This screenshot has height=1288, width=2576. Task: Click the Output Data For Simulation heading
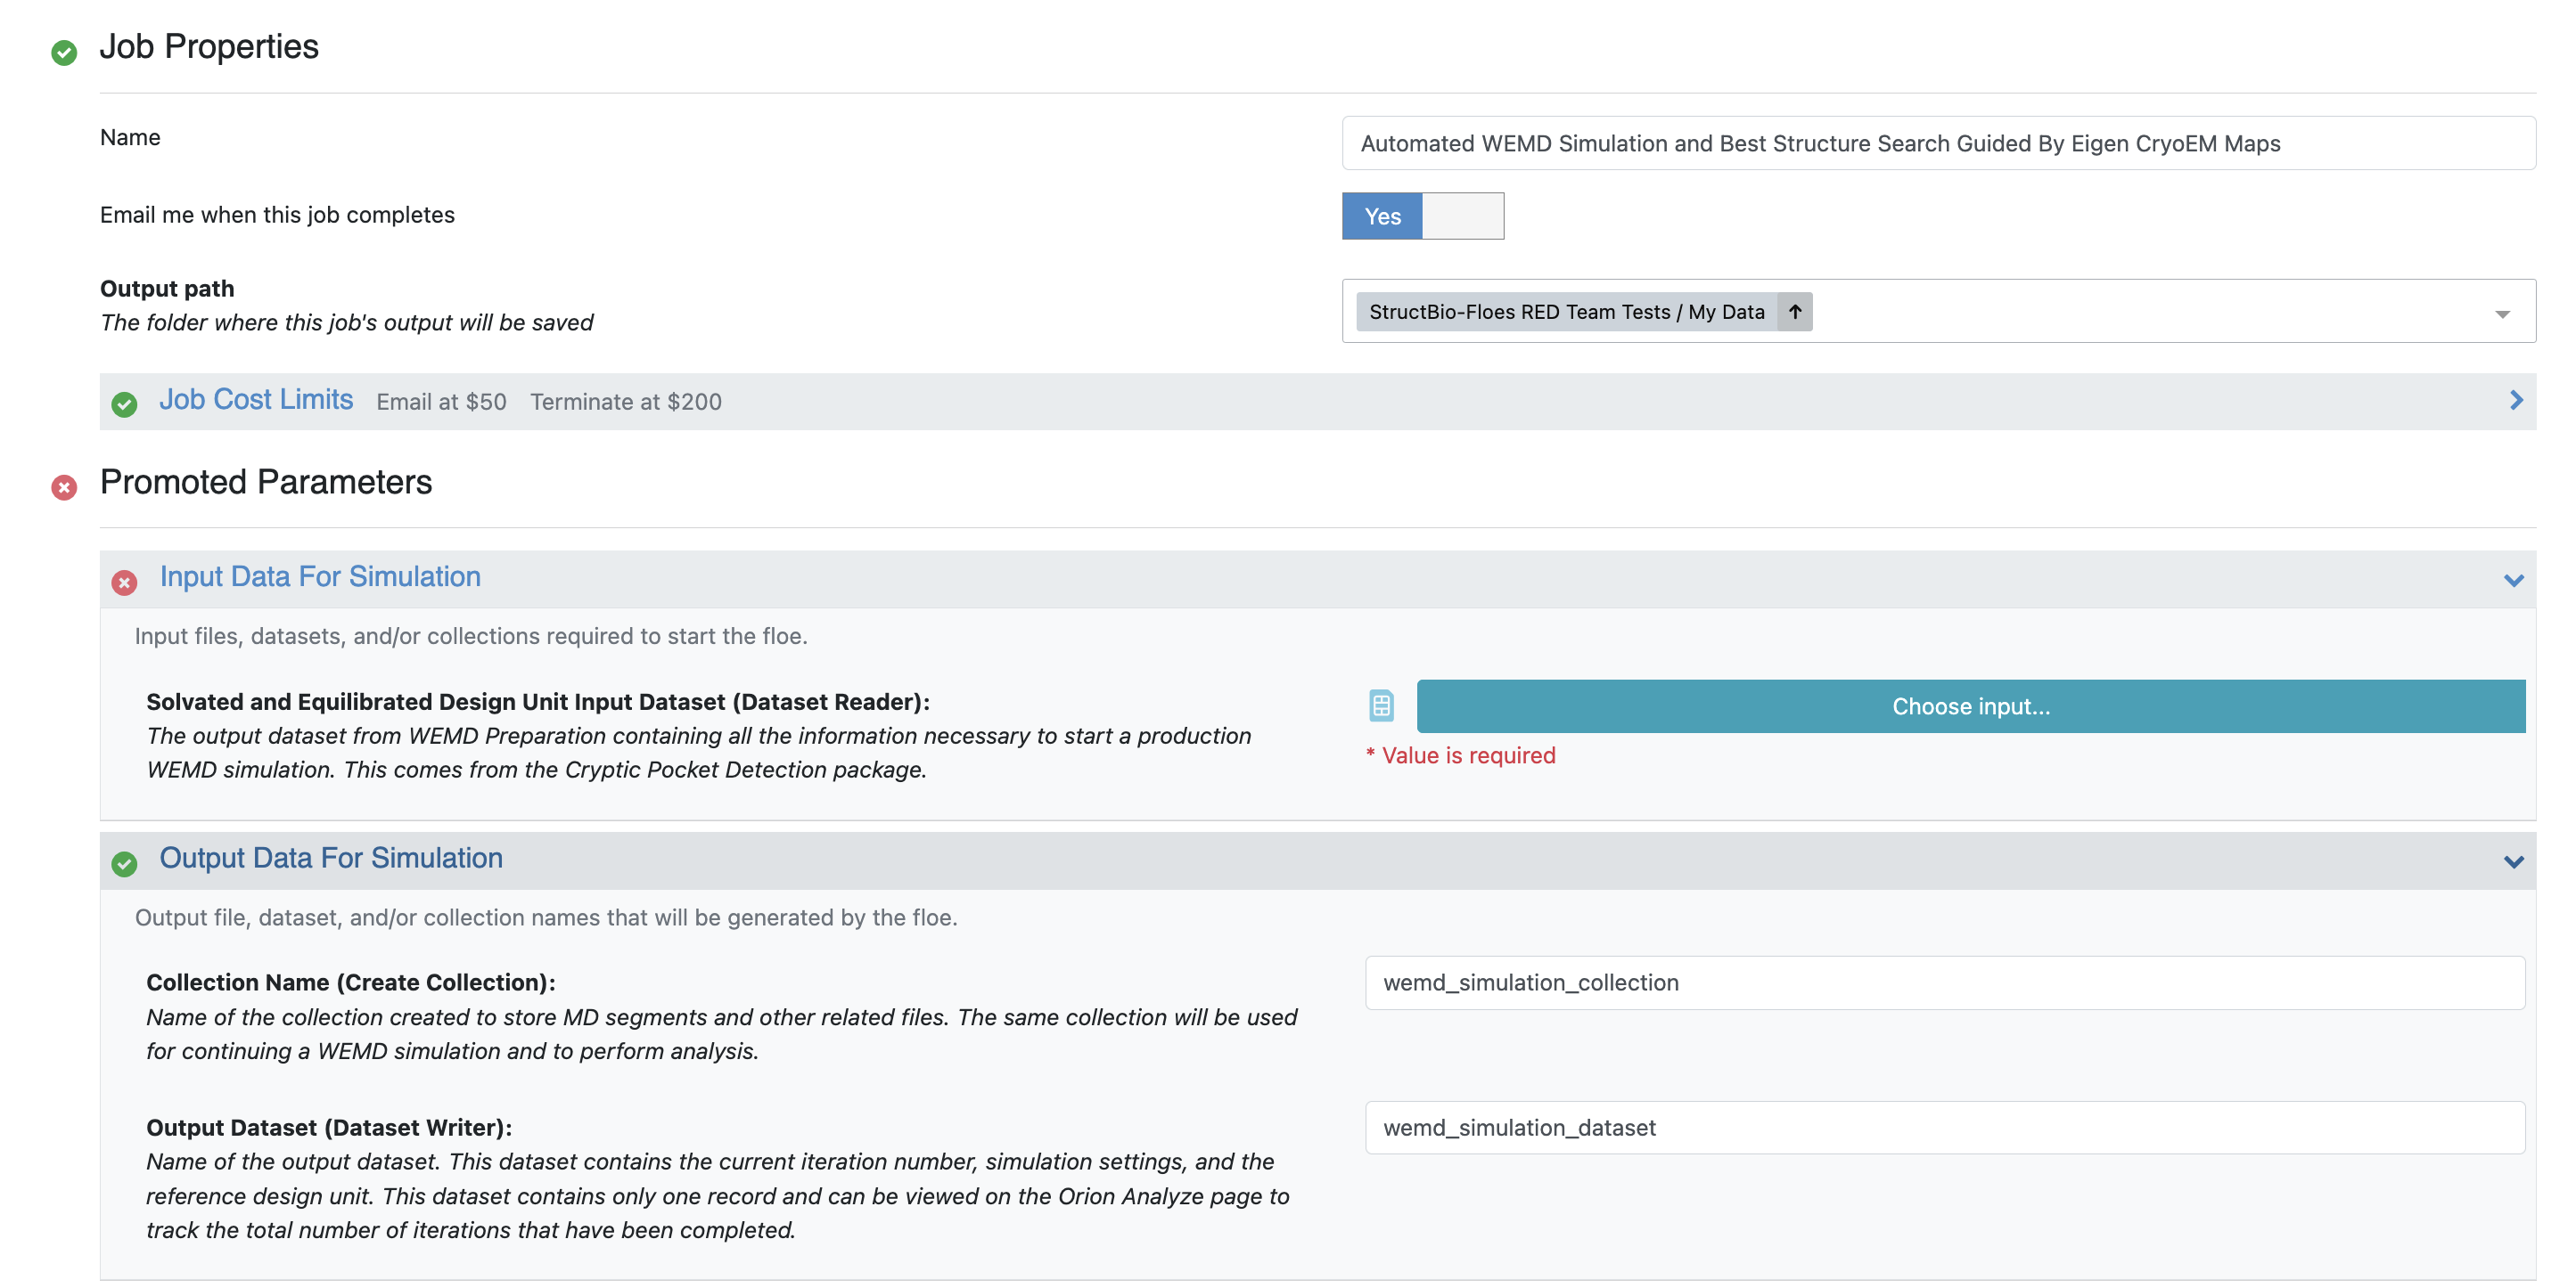(331, 858)
